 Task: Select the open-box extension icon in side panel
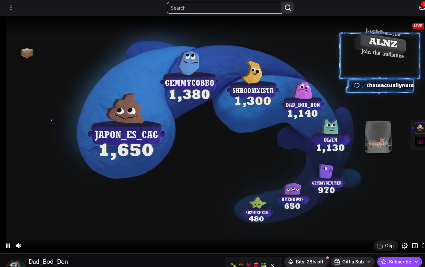pyautogui.click(x=420, y=128)
